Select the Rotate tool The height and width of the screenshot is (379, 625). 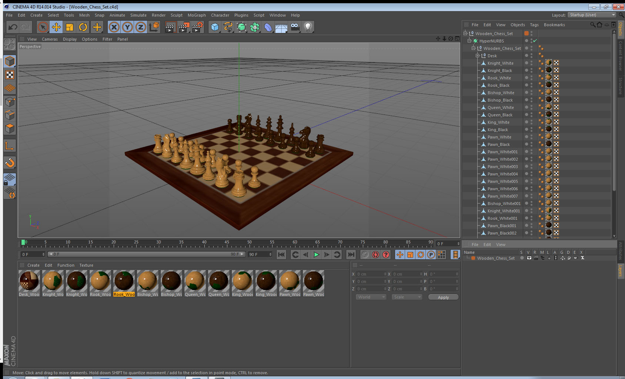pyautogui.click(x=83, y=27)
